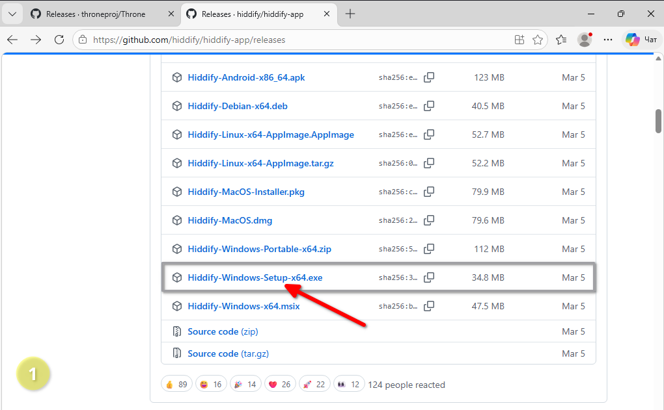Viewport: 664px width, 410px height.
Task: Toggle thumbs up reaction with 89
Action: click(x=176, y=384)
